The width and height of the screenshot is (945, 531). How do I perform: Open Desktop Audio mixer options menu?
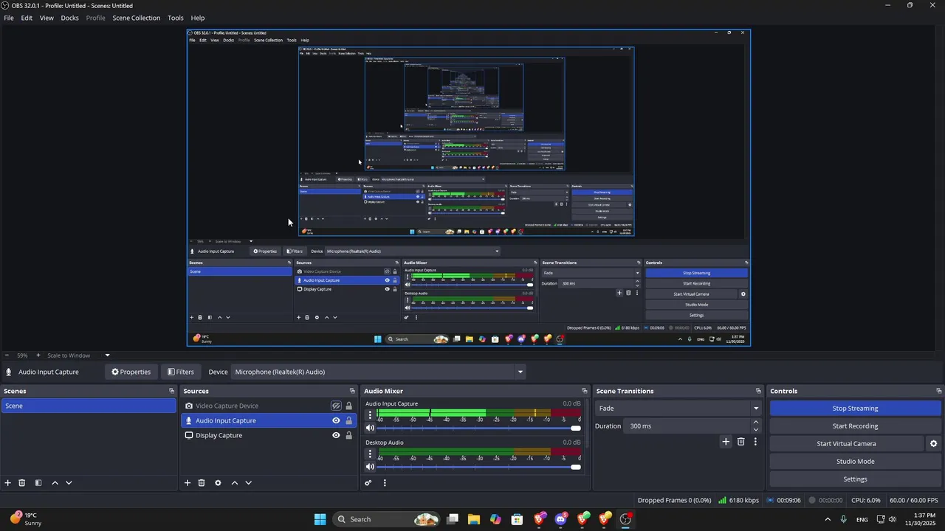(371, 454)
